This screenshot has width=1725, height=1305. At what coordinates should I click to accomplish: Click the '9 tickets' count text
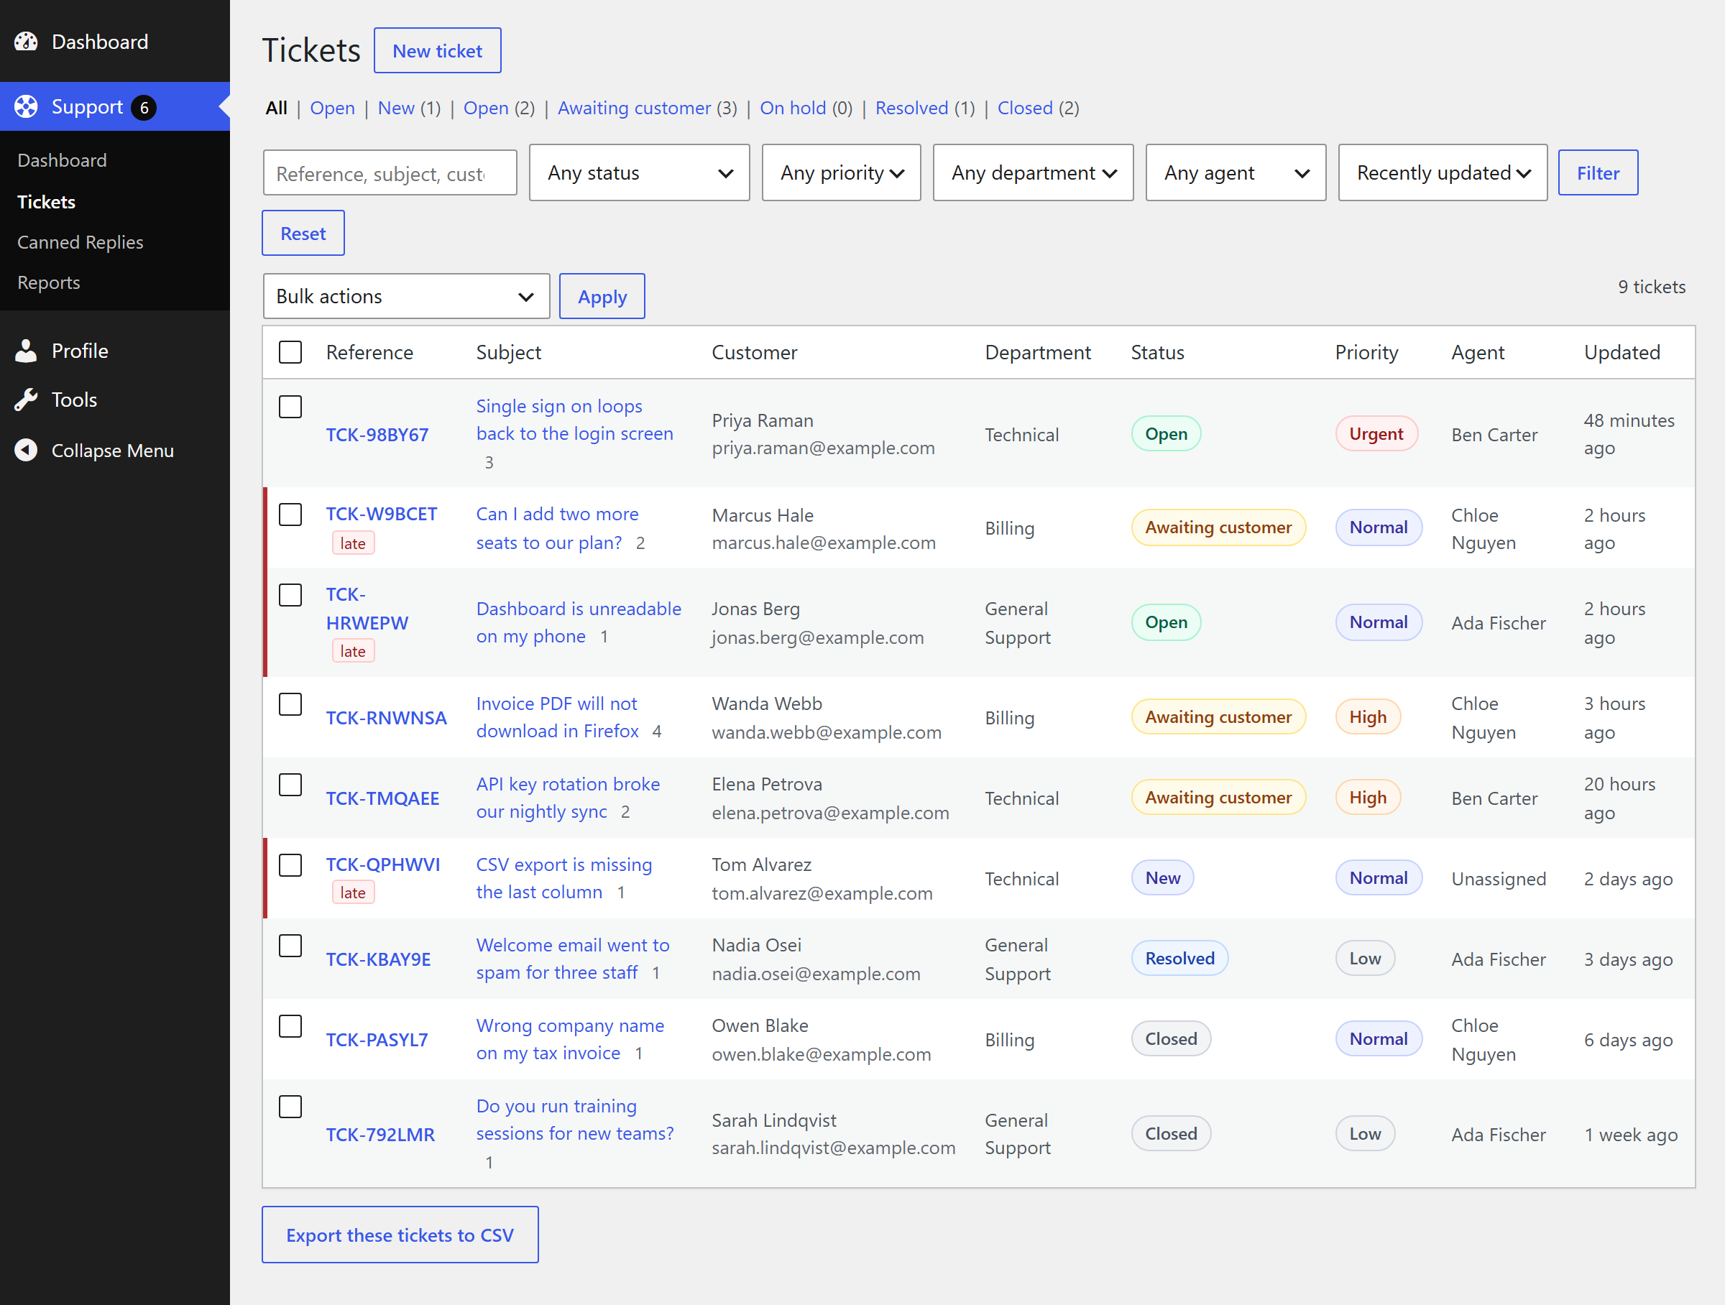point(1651,287)
